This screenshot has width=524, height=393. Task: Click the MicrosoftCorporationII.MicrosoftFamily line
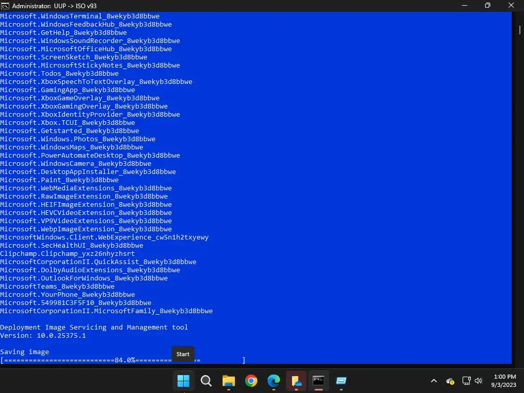[x=106, y=311]
